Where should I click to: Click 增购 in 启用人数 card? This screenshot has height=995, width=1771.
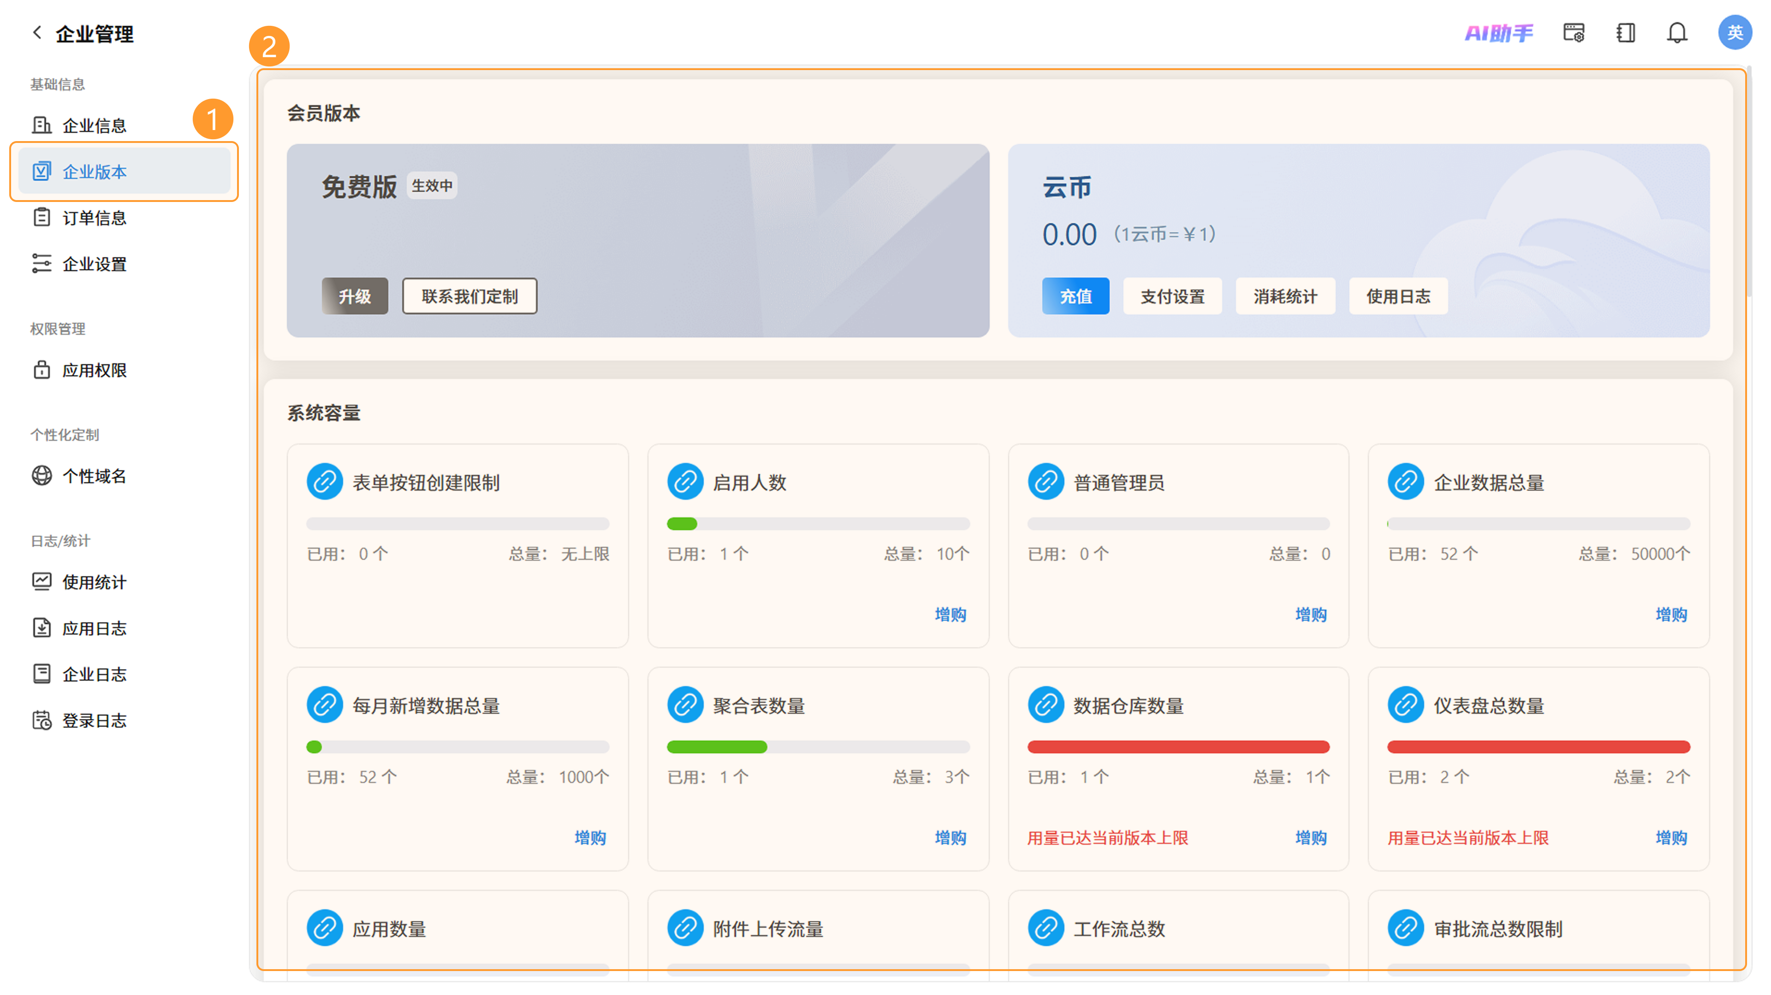click(x=950, y=614)
